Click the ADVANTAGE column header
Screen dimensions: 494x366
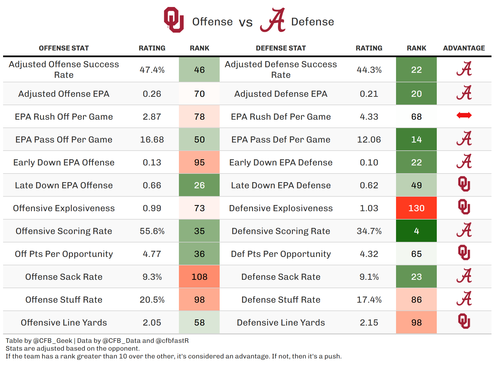pyautogui.click(x=464, y=48)
